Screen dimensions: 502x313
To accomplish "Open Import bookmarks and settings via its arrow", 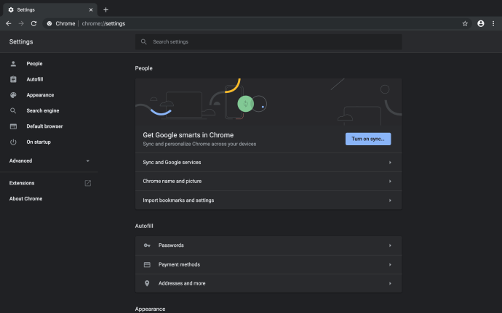I will point(390,200).
